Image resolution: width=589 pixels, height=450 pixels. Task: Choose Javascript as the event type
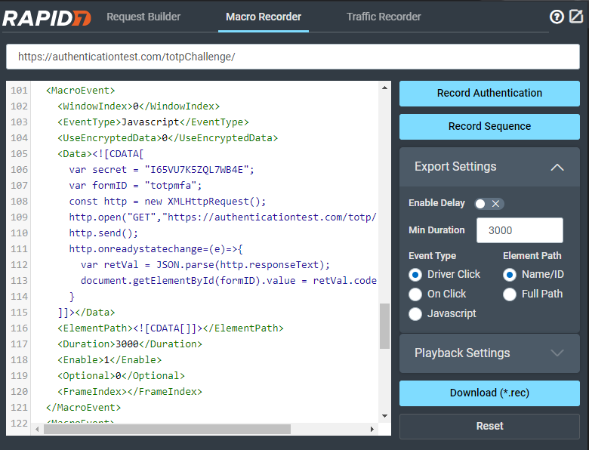point(415,313)
